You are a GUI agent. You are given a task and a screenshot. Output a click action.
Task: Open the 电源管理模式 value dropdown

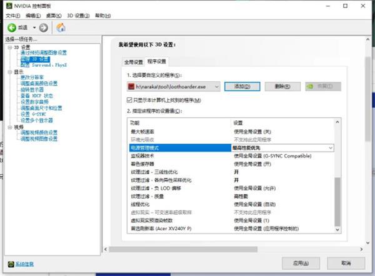[330, 148]
